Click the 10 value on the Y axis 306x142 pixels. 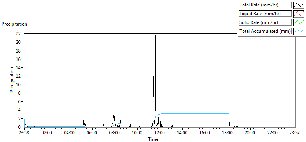click(x=18, y=85)
